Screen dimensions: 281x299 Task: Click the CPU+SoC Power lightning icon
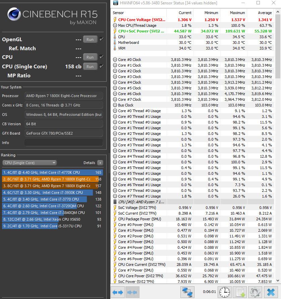point(115,31)
